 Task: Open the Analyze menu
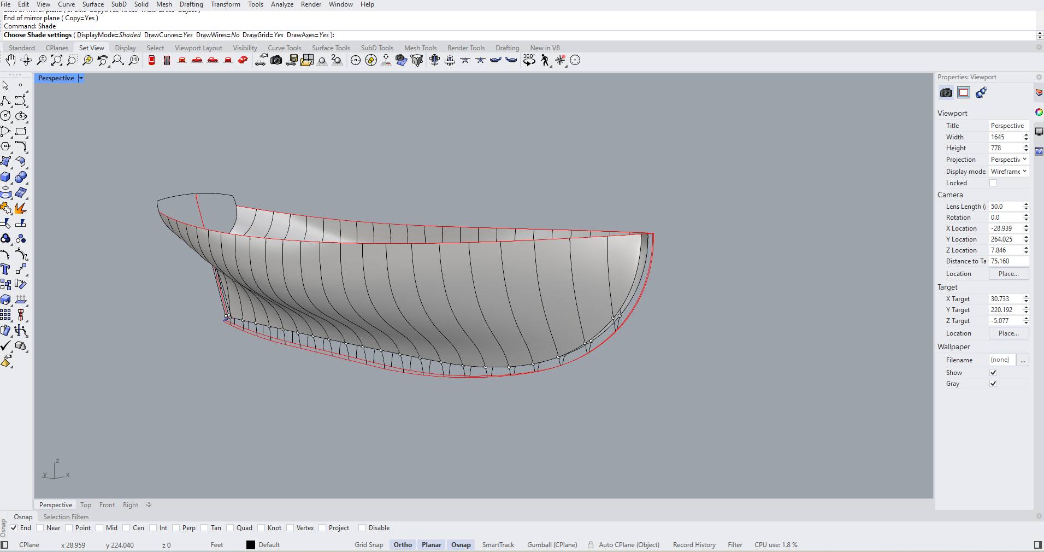(x=282, y=4)
